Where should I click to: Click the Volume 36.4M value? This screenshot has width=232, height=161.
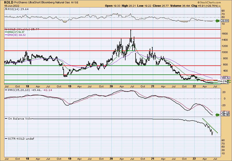coord(180,6)
